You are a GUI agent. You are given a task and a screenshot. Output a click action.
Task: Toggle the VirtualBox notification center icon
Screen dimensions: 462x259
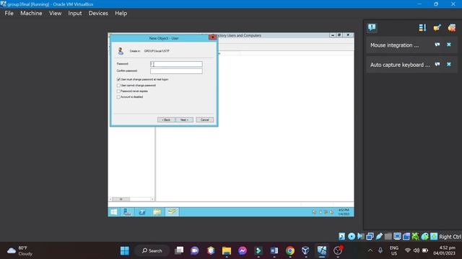point(372,28)
